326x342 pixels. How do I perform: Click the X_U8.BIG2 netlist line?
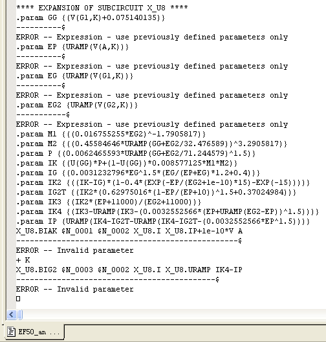(x=129, y=270)
